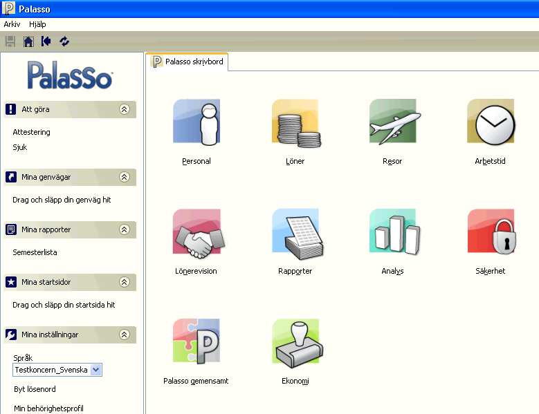Click the Lönerevision label text
This screenshot has width=539, height=414.
(196, 271)
